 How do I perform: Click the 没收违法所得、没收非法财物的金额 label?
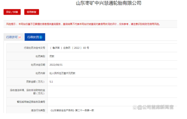27,92
